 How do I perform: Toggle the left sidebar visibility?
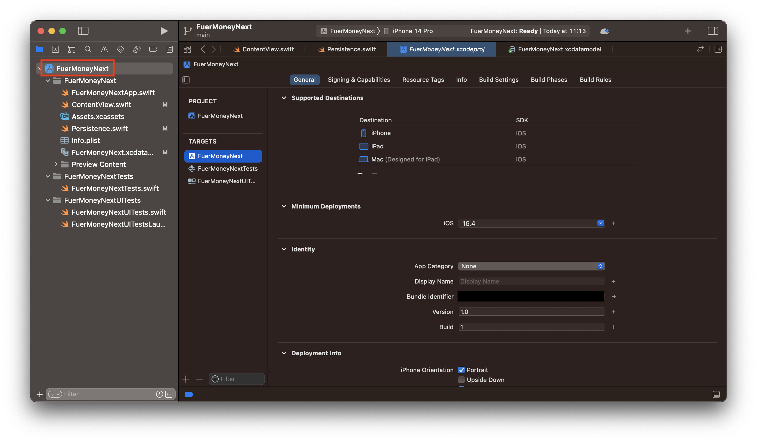(x=83, y=31)
